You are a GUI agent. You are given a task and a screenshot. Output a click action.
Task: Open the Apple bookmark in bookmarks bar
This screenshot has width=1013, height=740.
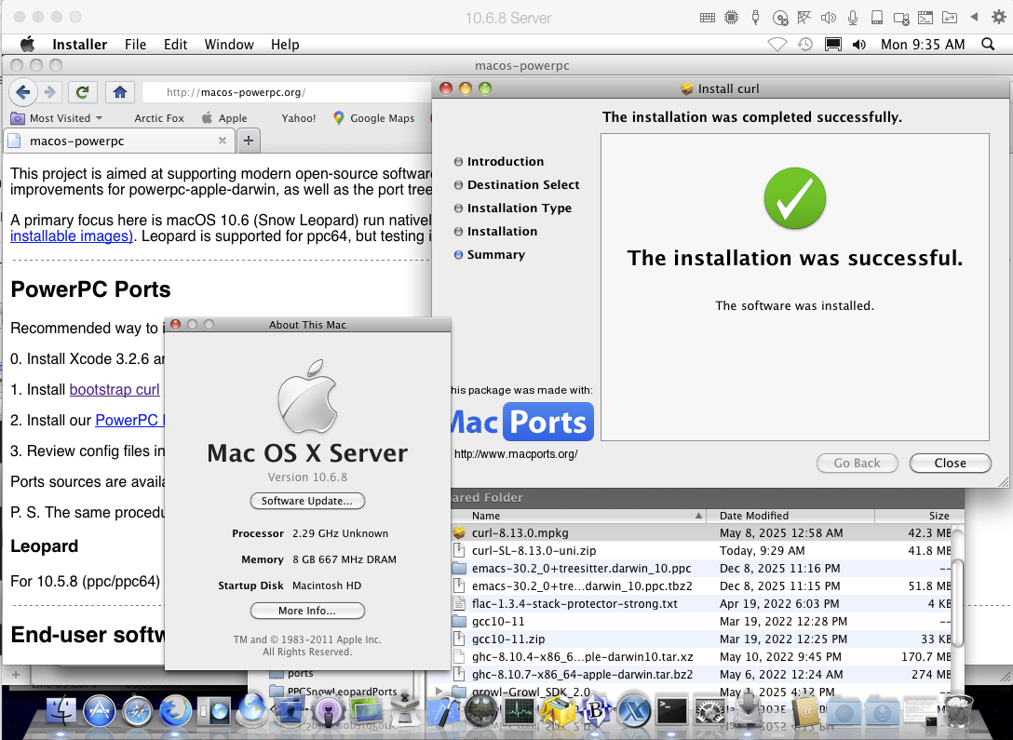point(224,118)
